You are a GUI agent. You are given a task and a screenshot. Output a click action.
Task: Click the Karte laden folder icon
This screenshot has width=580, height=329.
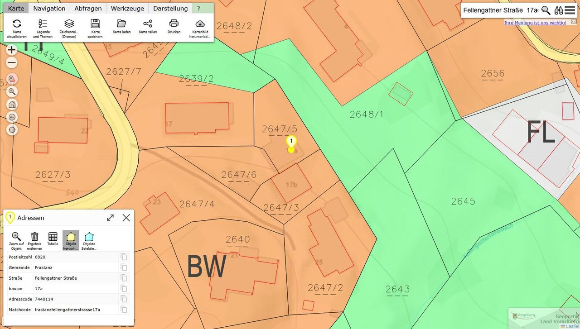pos(121,24)
